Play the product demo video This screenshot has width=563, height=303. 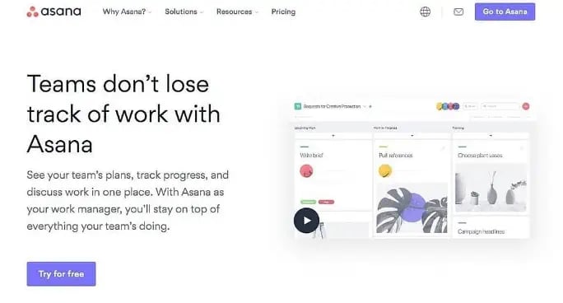306,221
